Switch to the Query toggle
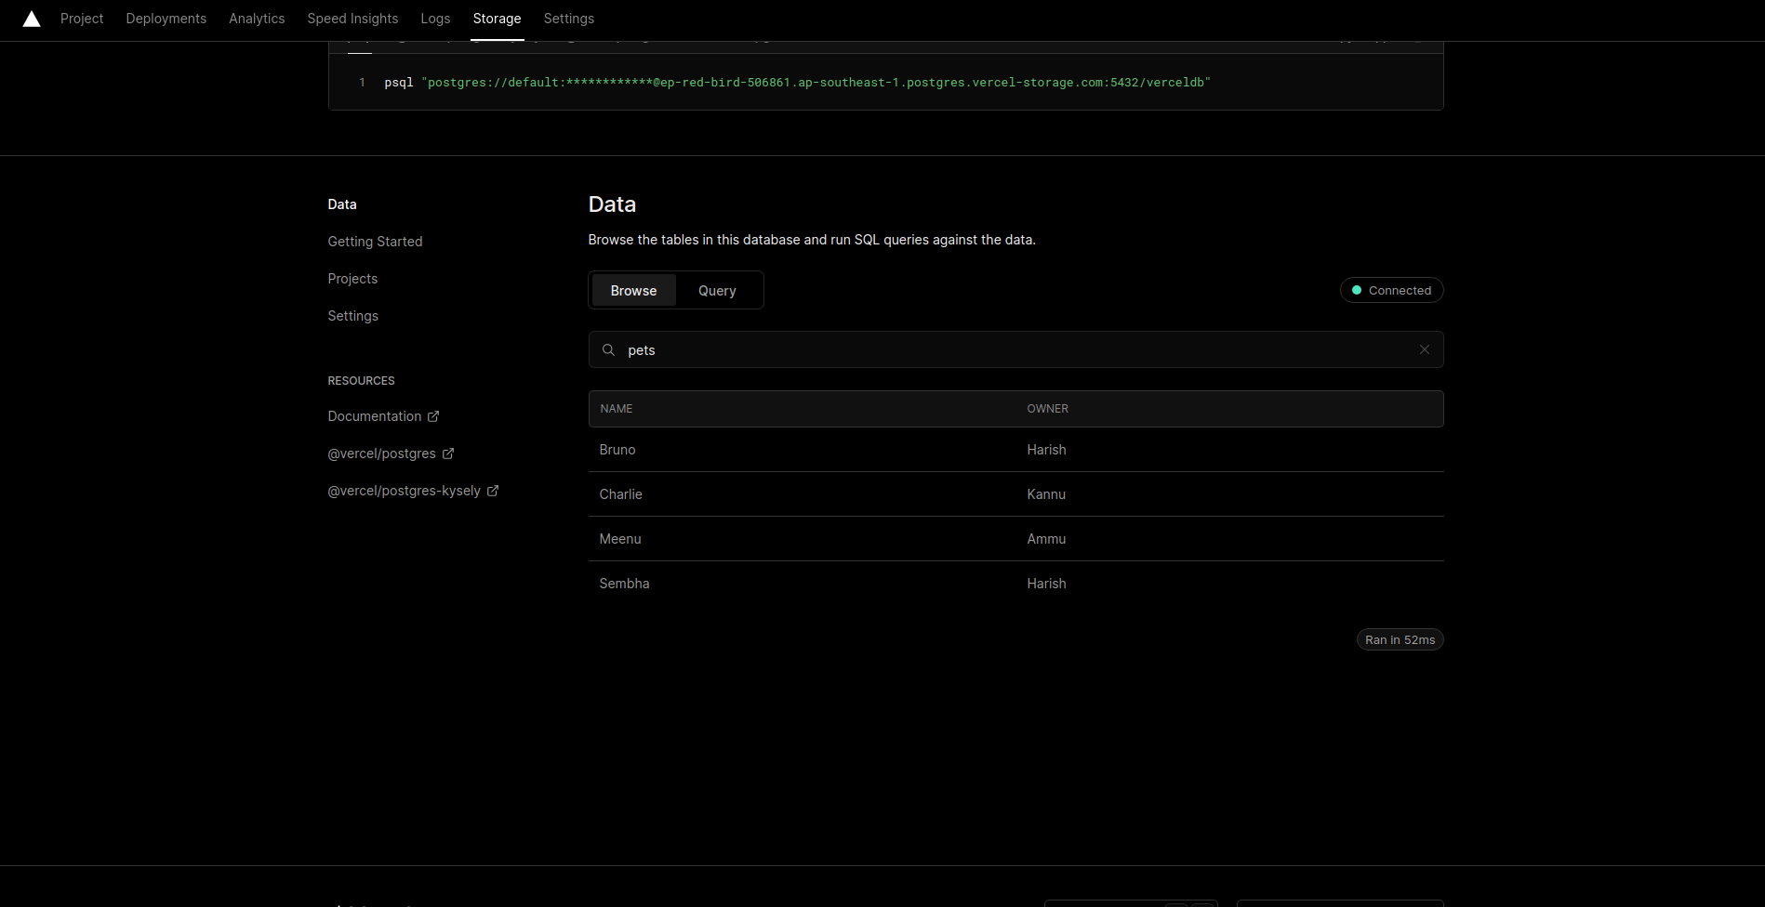Image resolution: width=1765 pixels, height=907 pixels. [717, 291]
